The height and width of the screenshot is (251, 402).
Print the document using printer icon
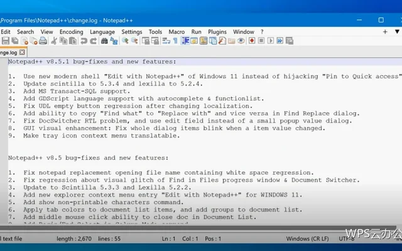pos(43,41)
